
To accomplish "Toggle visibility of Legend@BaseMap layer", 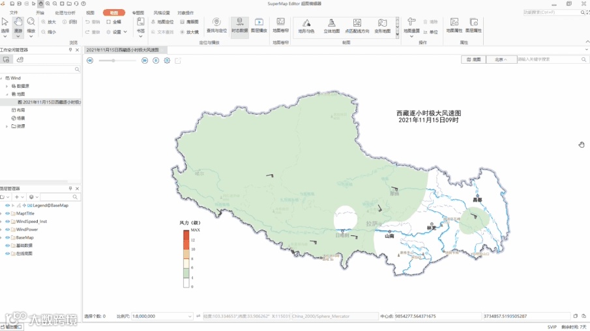I will 7,205.
